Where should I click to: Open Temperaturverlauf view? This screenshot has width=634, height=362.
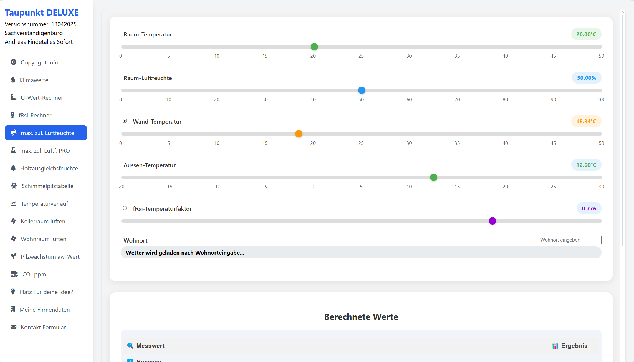(46, 203)
